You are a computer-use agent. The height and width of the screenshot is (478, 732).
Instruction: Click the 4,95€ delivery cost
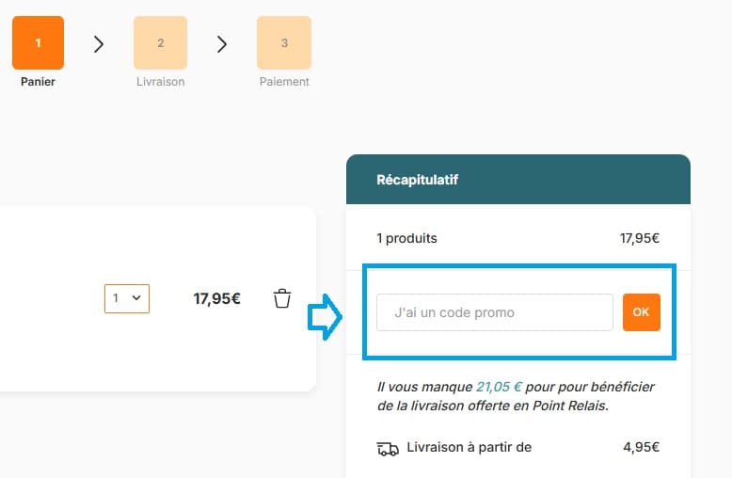tap(641, 448)
